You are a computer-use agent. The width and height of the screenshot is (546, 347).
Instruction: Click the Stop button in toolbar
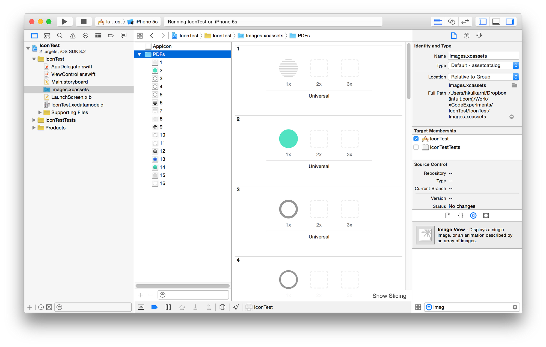(84, 22)
